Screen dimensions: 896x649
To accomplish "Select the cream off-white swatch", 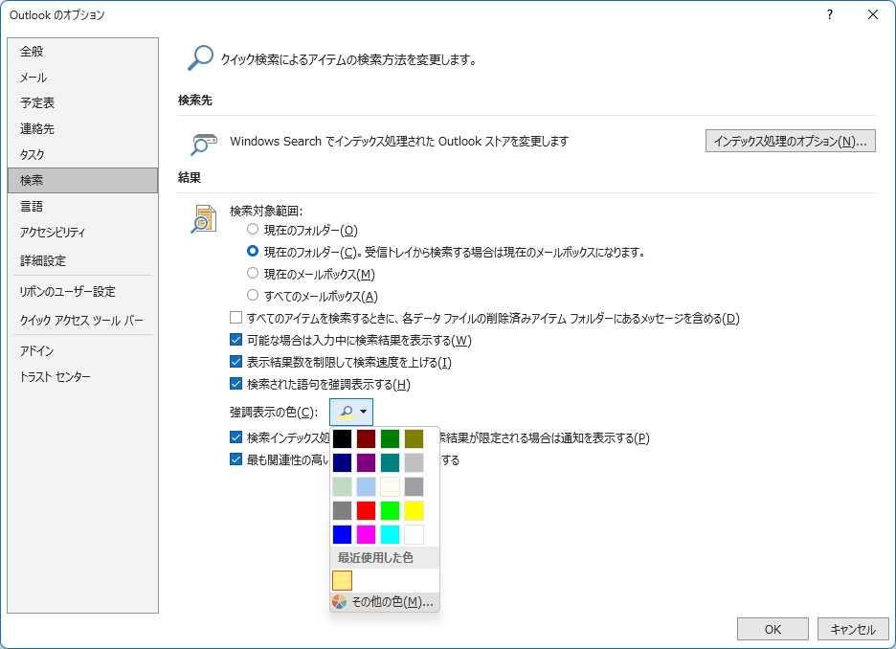I will pos(391,486).
